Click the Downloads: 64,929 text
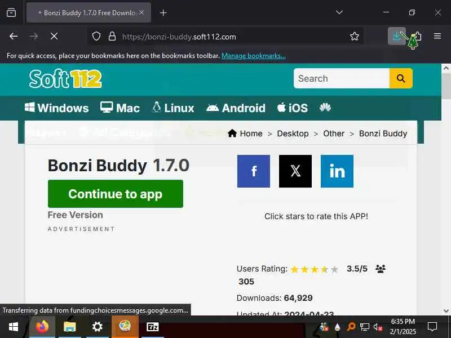451x338 pixels. click(275, 298)
